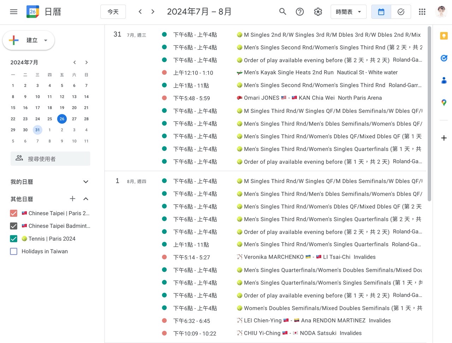Select July 31 in mini calendar
This screenshot has width=452, height=343.
37,130
